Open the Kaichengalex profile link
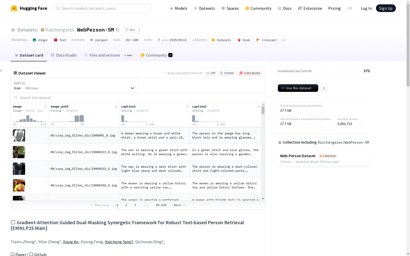 point(60,30)
